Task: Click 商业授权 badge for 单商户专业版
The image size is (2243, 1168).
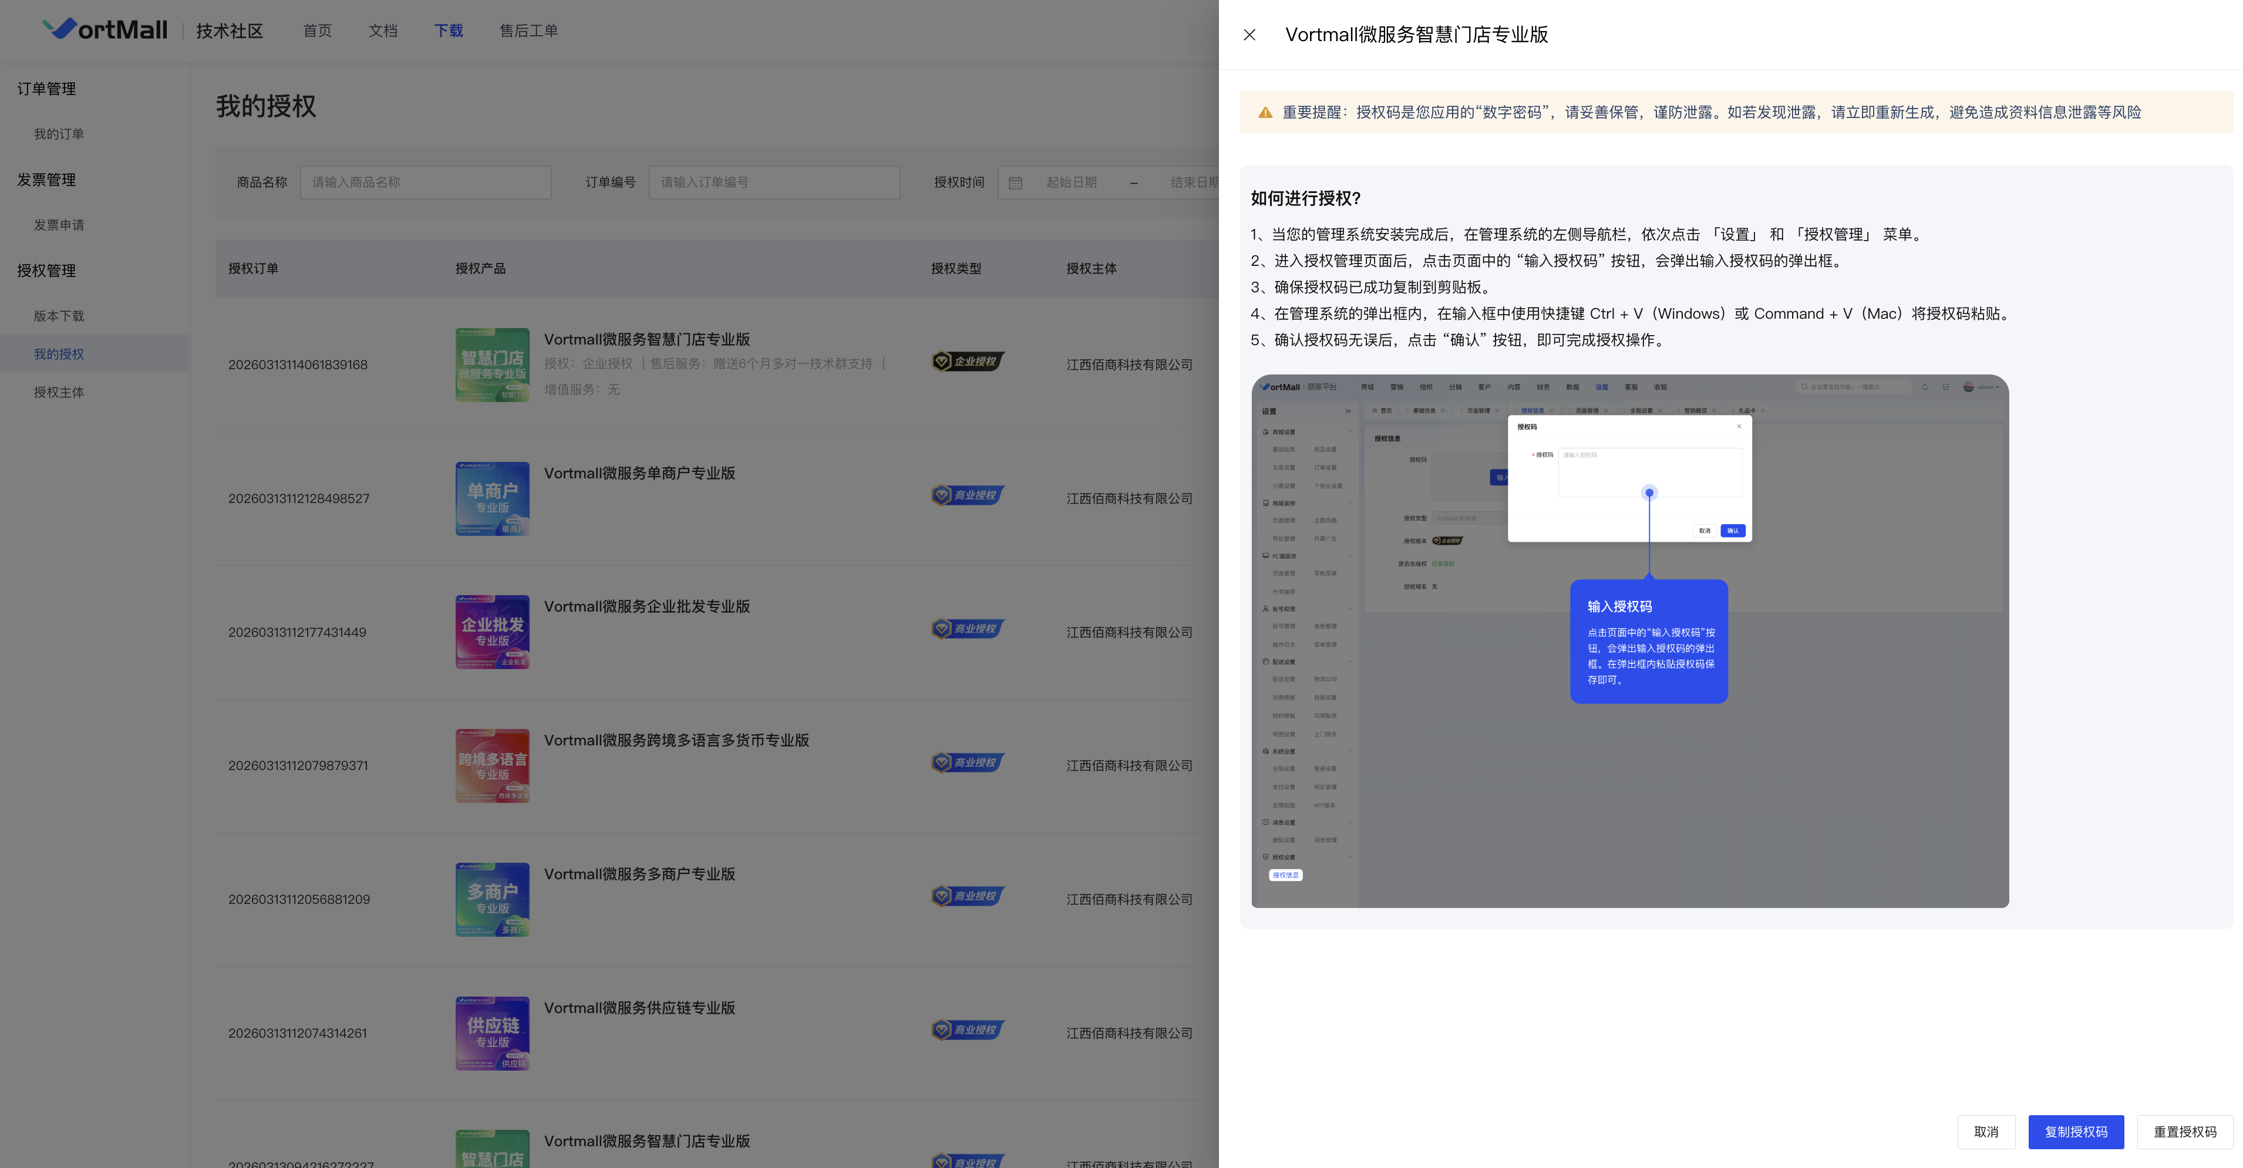Action: 968,495
